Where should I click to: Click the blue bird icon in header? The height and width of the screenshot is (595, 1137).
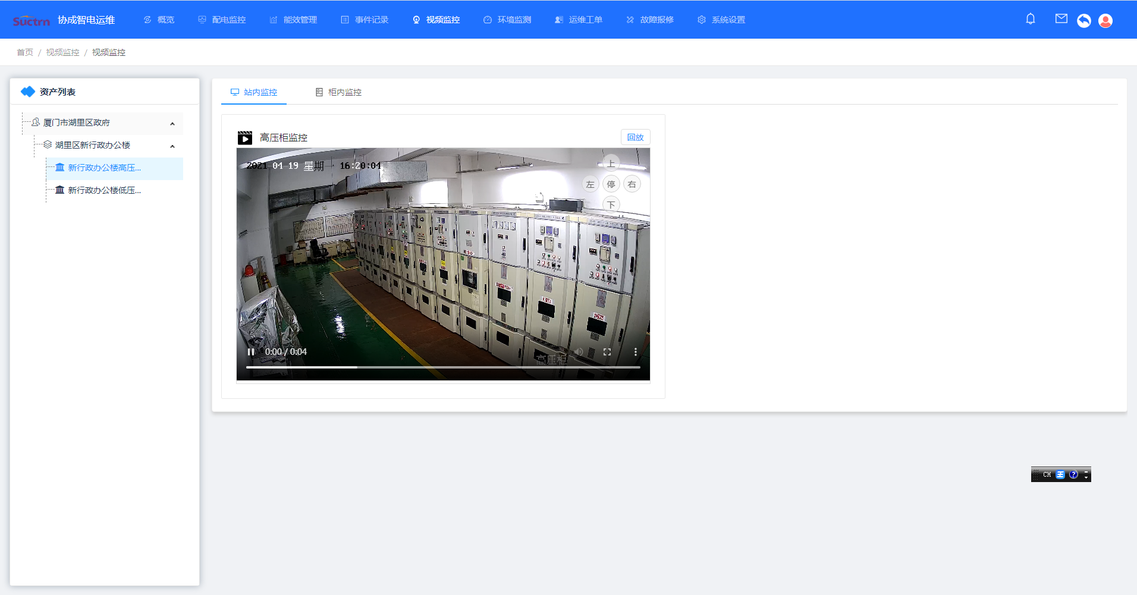1084,21
